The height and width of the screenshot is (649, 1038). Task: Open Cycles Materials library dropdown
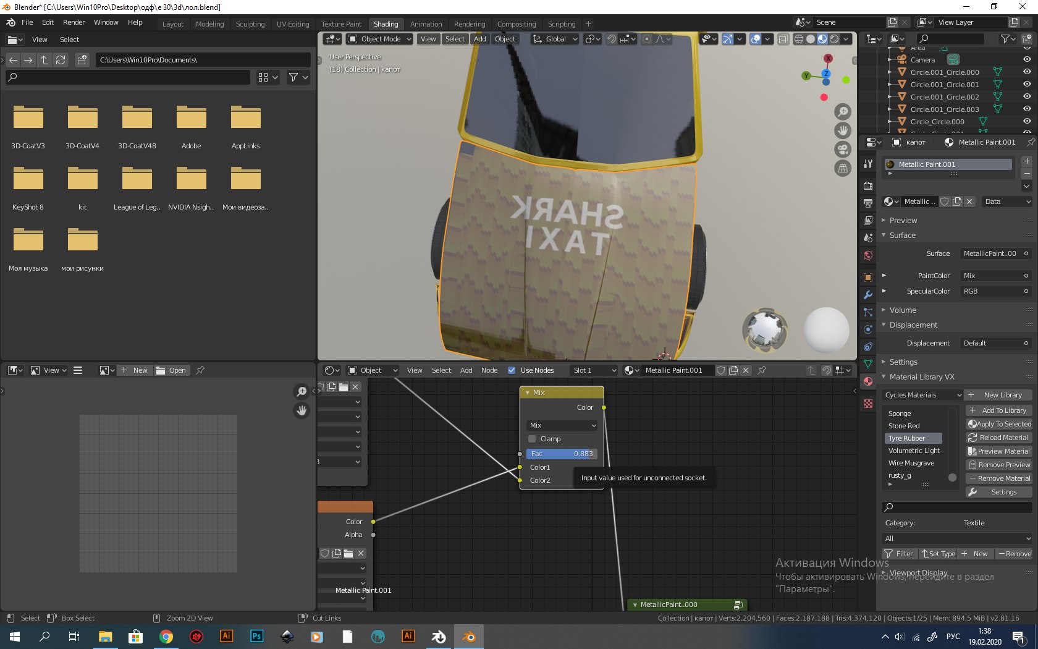(923, 395)
